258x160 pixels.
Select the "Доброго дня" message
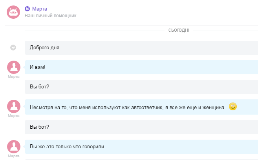pos(44,48)
